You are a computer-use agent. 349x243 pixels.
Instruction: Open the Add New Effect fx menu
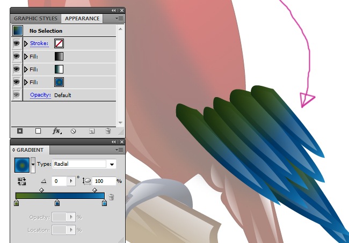(57, 131)
